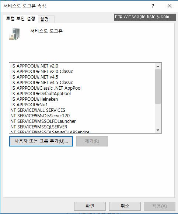Switch to the 로컬 보안 설정 tab

coord(21,18)
